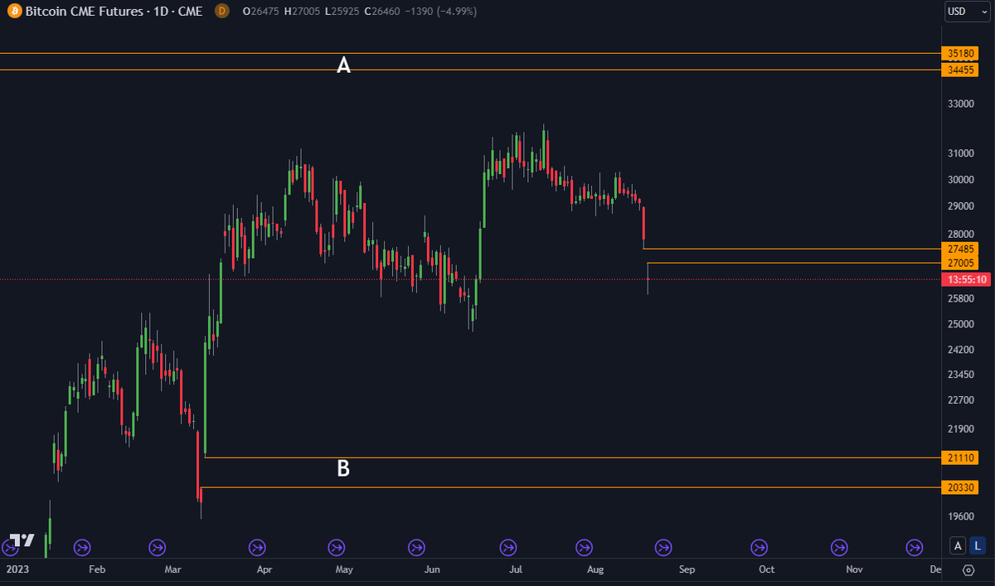Select the orange horizontal line at 27485
Screen dimensions: 995x586
pyautogui.click(x=793, y=249)
